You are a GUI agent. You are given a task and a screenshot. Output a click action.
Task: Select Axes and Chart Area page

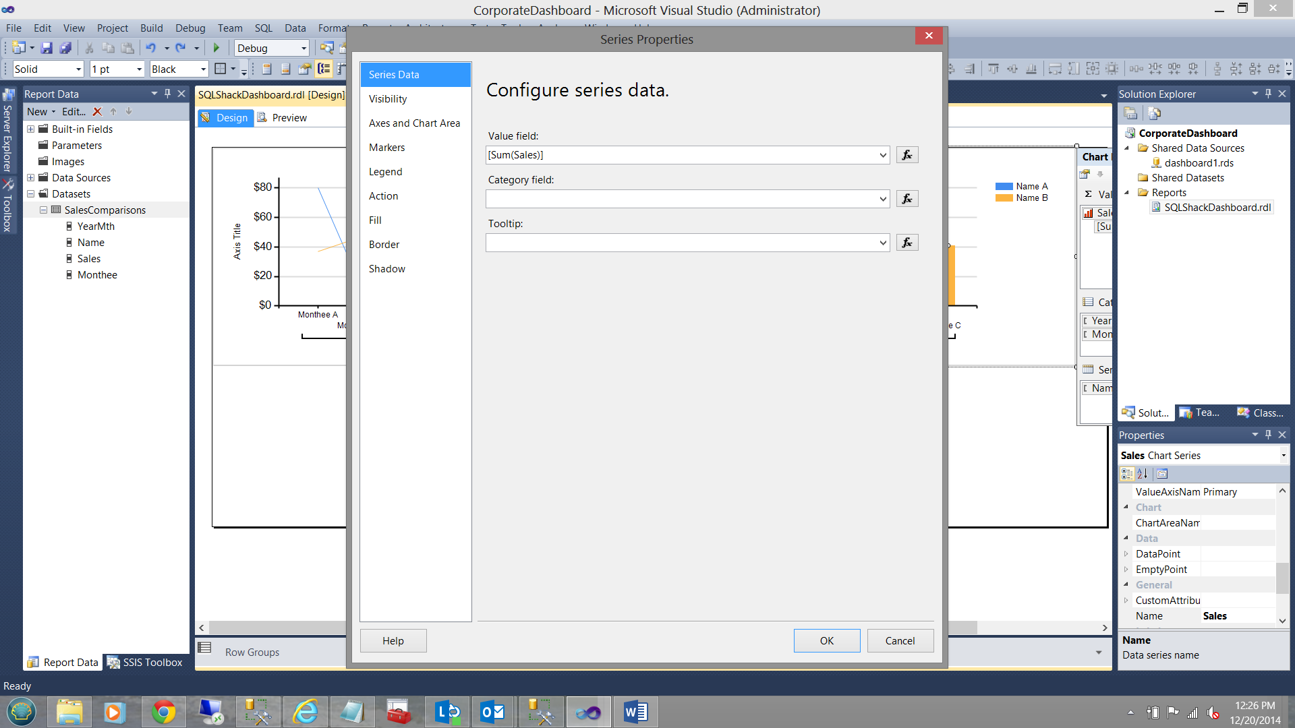point(414,123)
